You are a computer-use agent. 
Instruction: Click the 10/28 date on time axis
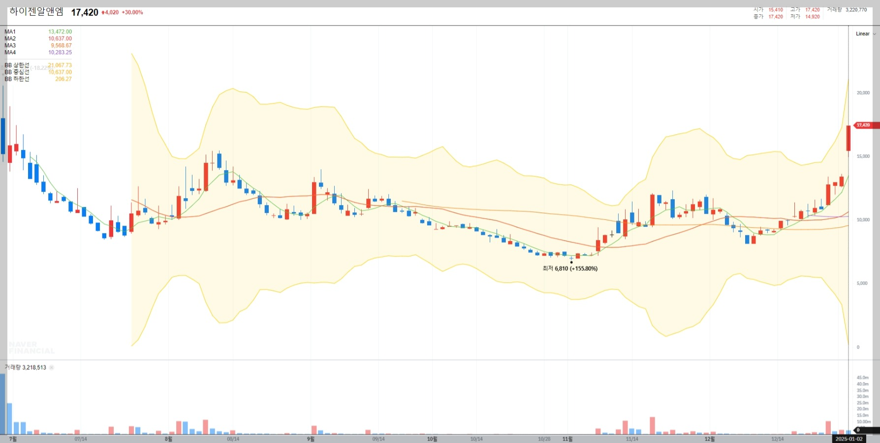coord(544,439)
